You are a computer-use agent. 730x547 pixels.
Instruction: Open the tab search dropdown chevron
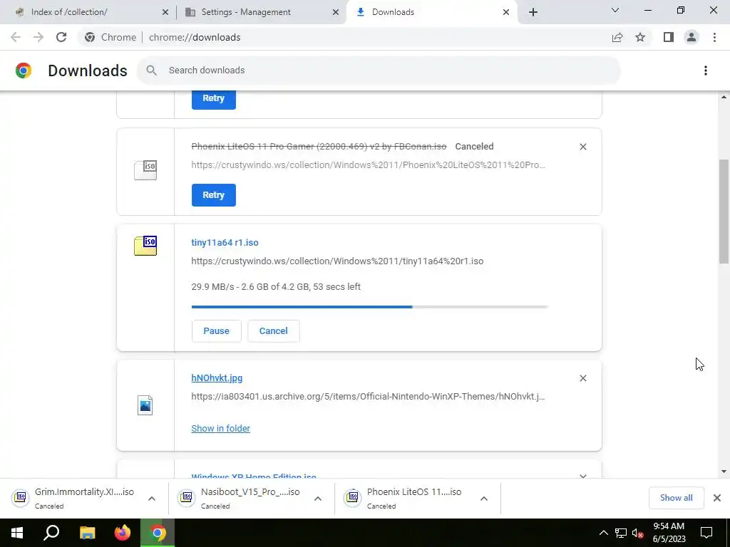615,10
